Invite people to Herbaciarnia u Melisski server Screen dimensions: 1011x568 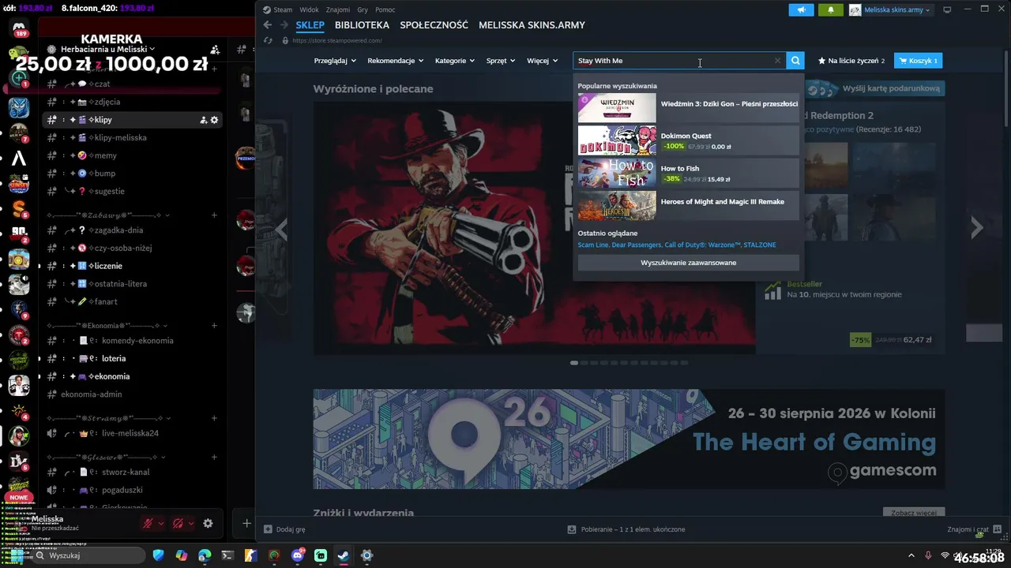point(215,49)
